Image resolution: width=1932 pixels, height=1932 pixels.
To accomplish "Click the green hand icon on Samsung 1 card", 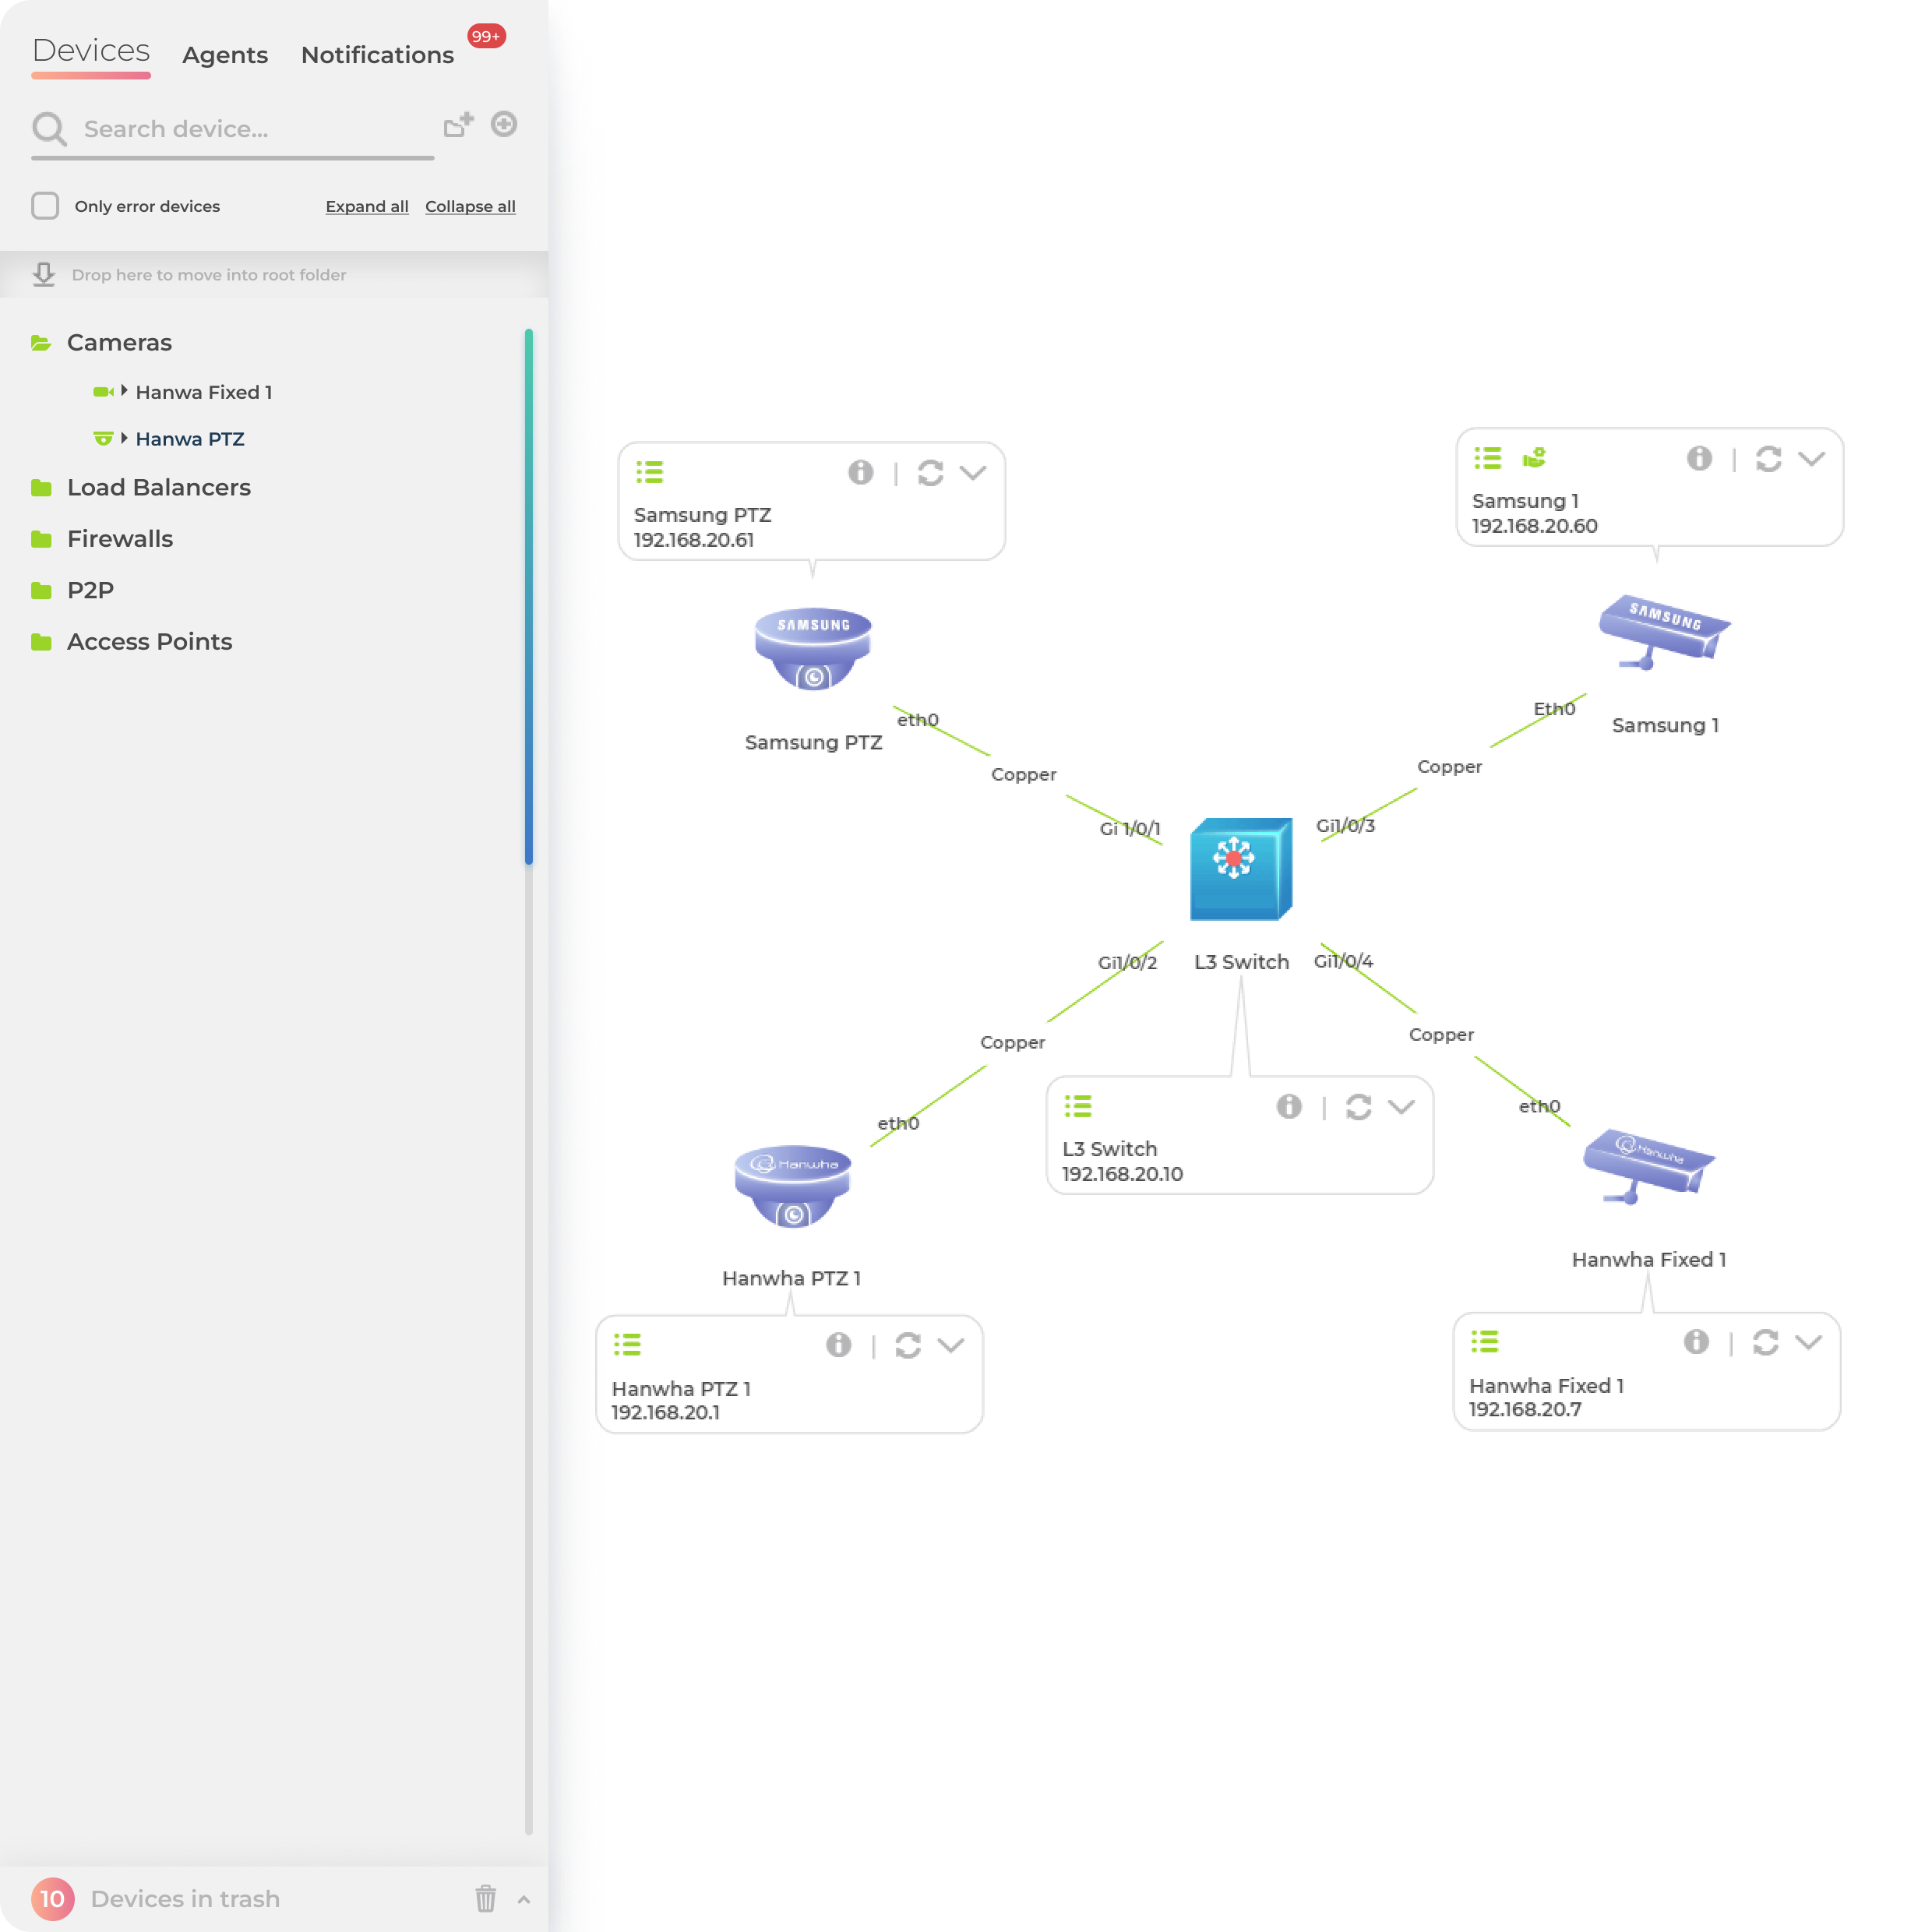I will point(1534,458).
